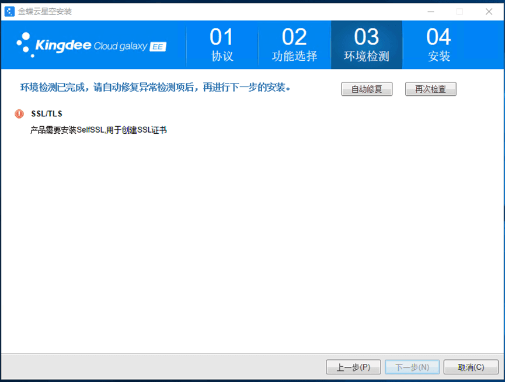
Task: Select step 03 环境检测 tab
Action: pyautogui.click(x=366, y=45)
